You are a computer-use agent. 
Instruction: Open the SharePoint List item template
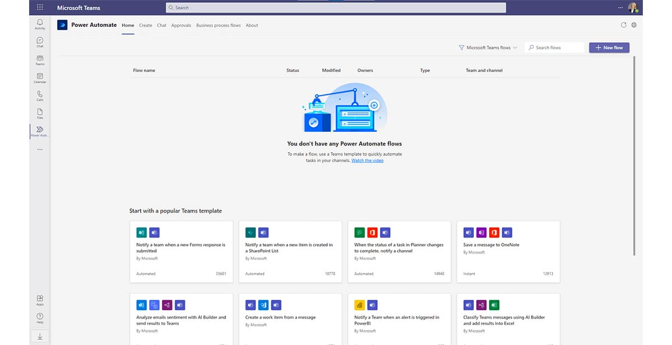click(x=290, y=252)
